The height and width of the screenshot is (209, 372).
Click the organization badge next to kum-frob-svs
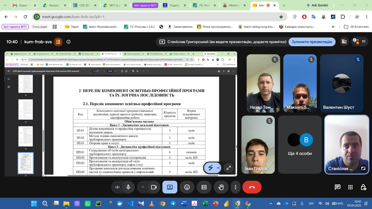coord(58,42)
